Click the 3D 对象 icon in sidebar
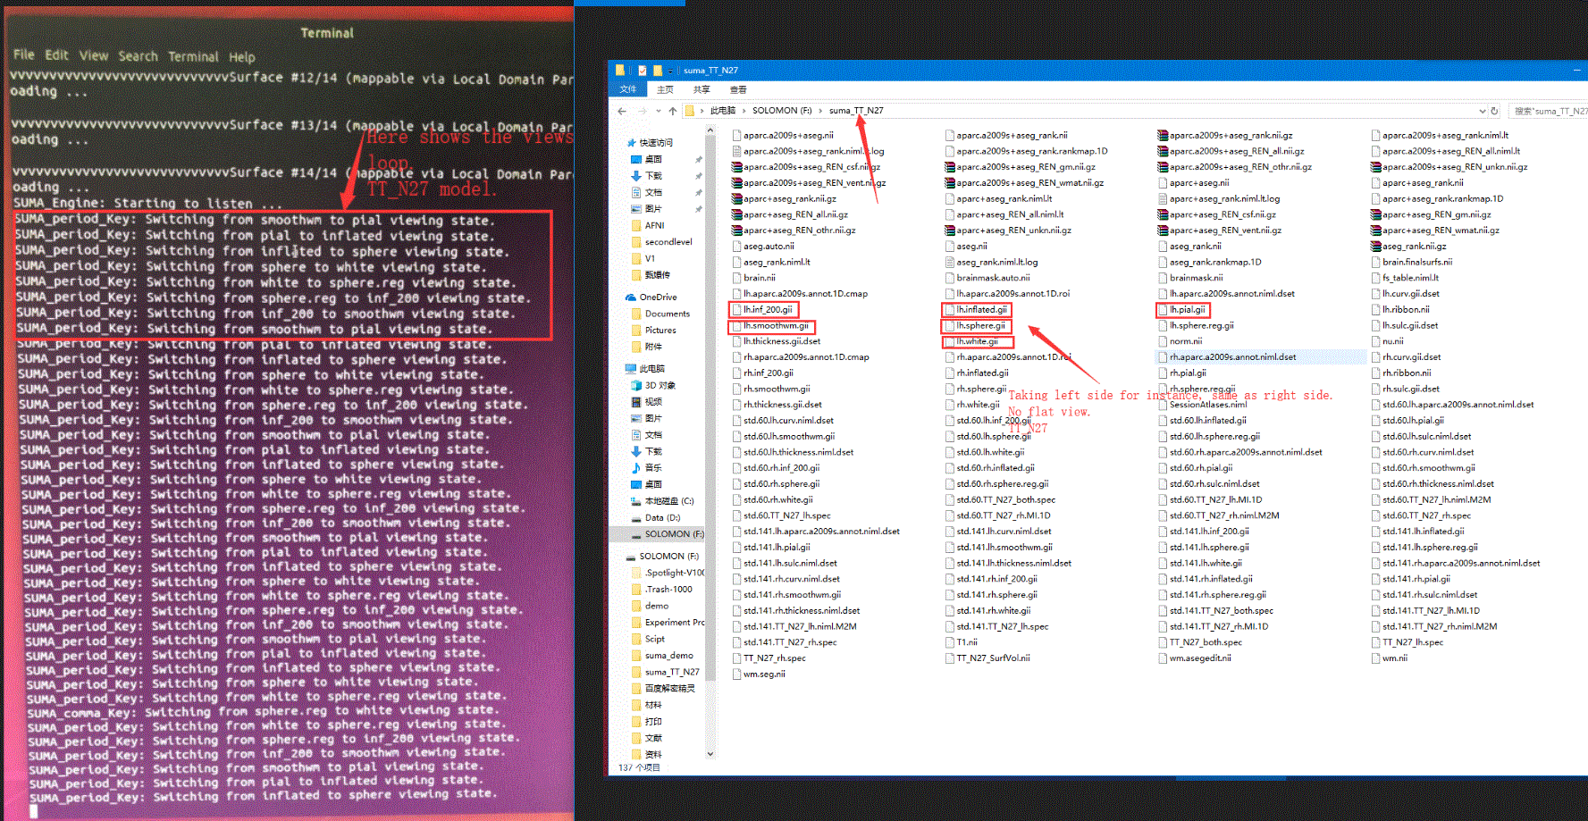 pos(636,386)
